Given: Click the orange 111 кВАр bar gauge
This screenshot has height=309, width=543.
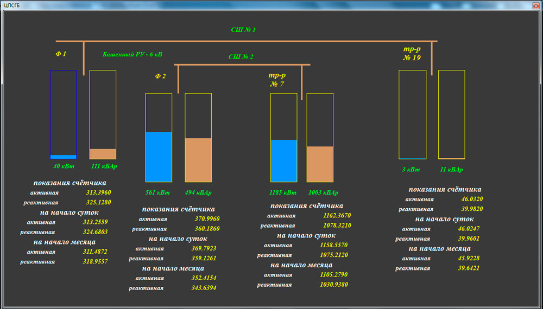Looking at the screenshot, I should (x=103, y=114).
